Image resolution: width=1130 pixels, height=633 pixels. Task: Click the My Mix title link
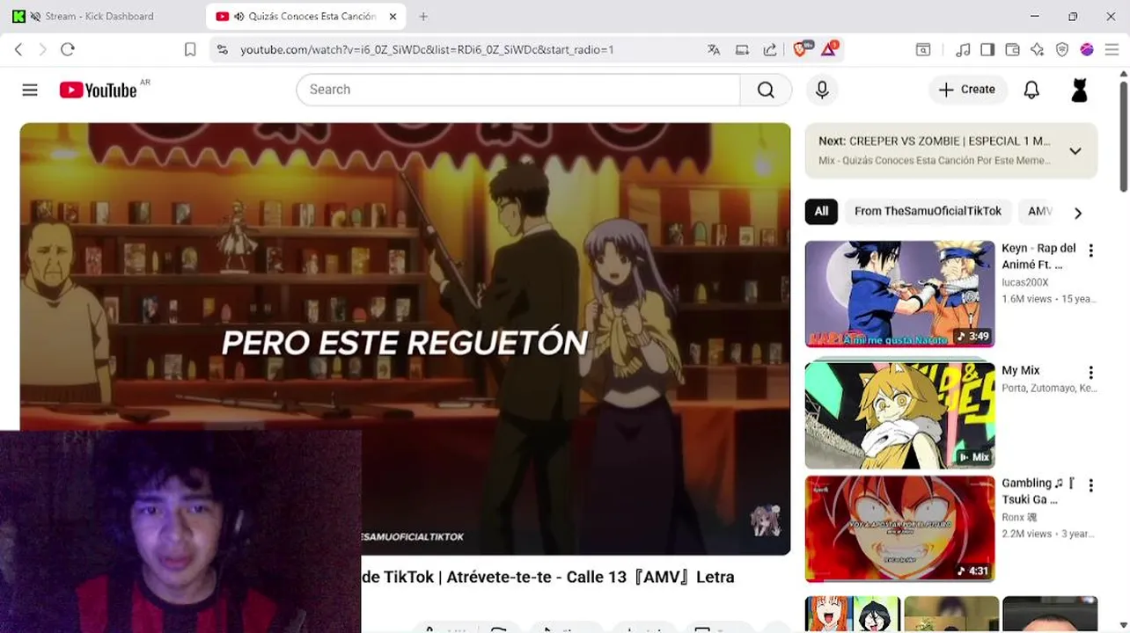point(1021,371)
